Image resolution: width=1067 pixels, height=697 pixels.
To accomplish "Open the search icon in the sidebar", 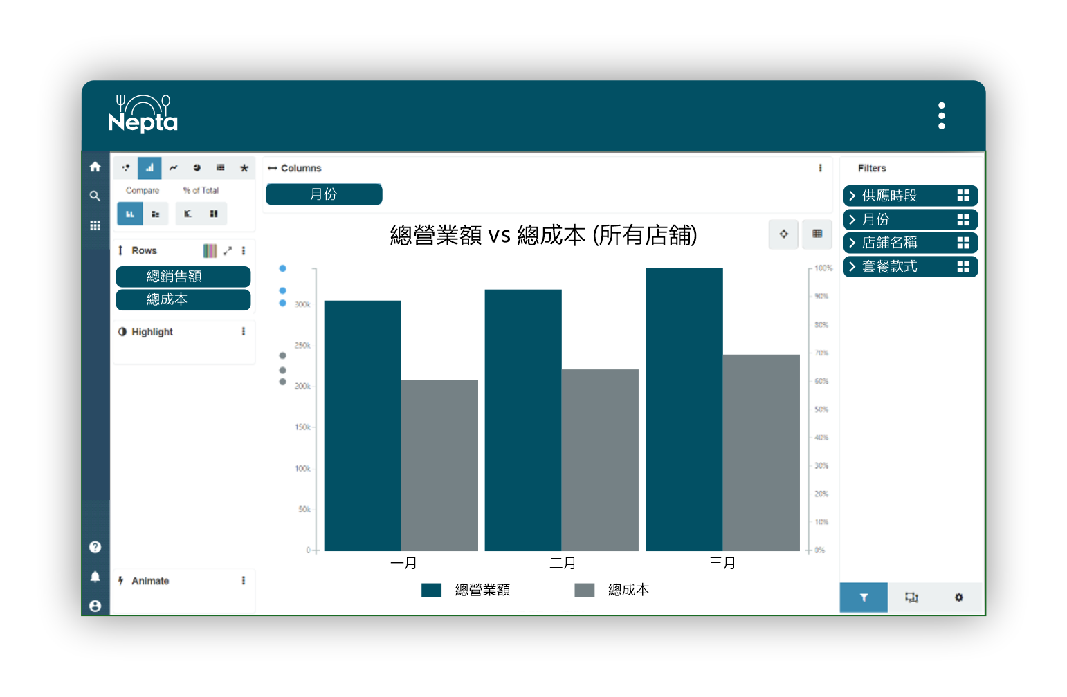I will (x=95, y=196).
